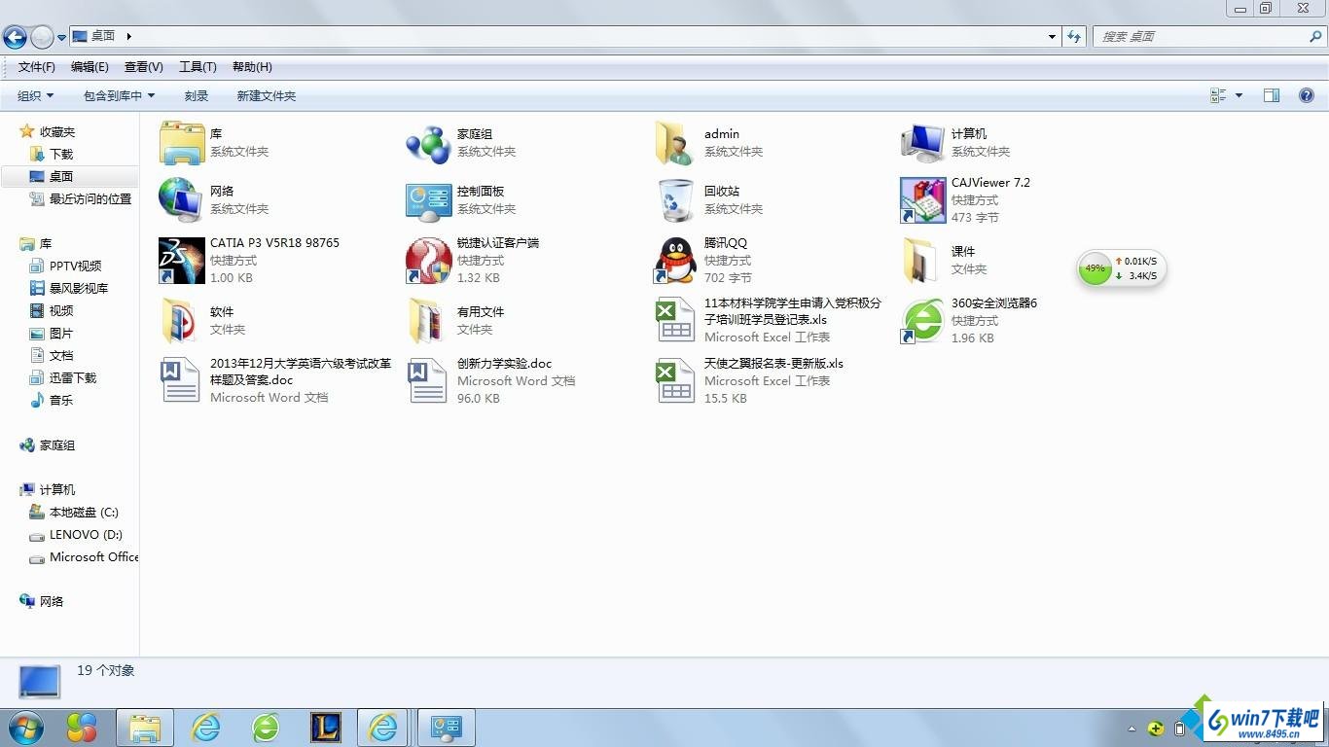The width and height of the screenshot is (1329, 747).
Task: Open the 查看(V) menu
Action: point(143,67)
